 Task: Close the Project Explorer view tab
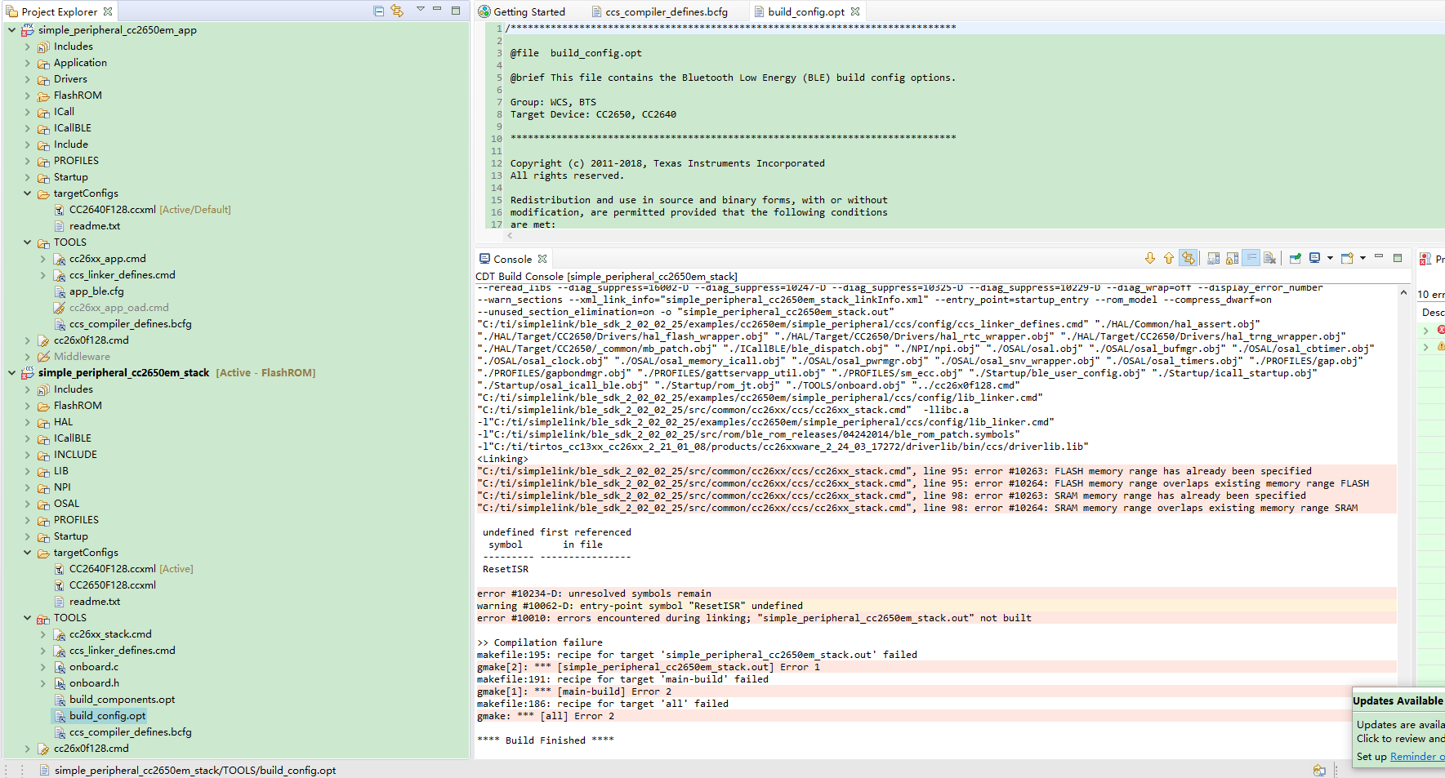pyautogui.click(x=108, y=11)
